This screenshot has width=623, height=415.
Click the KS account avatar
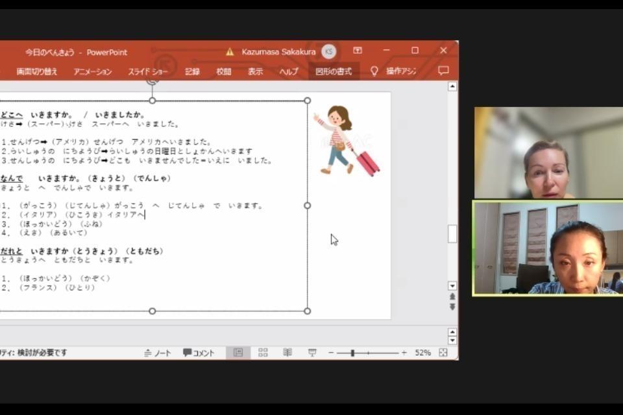[x=329, y=52]
